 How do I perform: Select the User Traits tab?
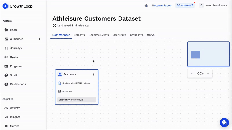pos(119,35)
